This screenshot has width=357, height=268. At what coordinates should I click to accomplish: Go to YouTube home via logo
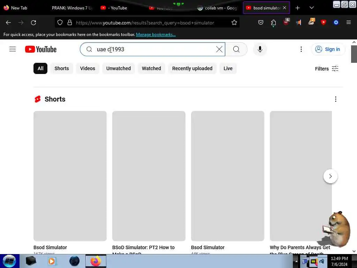(41, 49)
